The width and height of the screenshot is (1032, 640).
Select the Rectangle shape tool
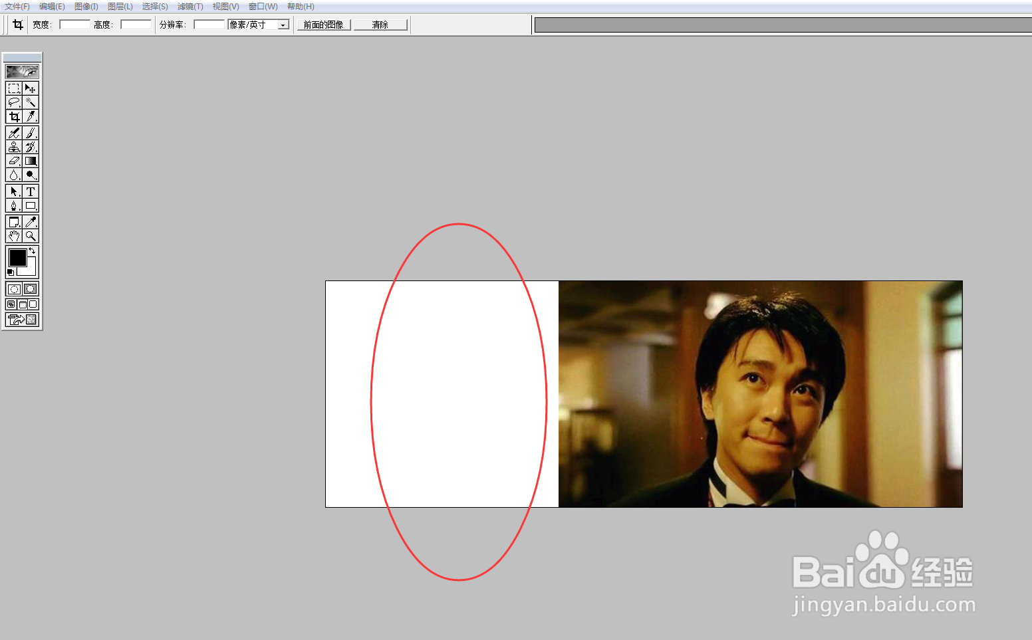point(31,205)
